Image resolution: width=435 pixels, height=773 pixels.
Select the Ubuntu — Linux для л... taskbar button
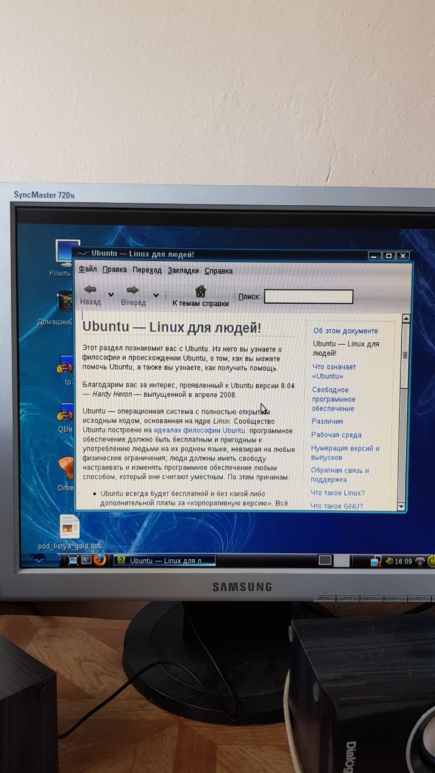coord(164,560)
